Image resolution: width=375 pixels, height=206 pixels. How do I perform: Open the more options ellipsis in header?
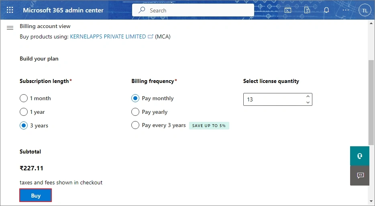coord(346,10)
